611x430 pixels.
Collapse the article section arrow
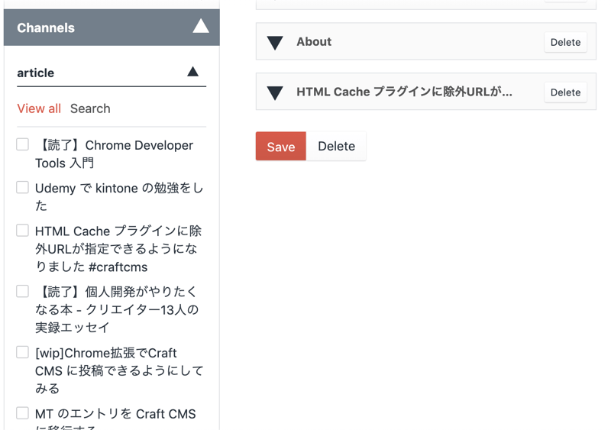[x=192, y=72]
